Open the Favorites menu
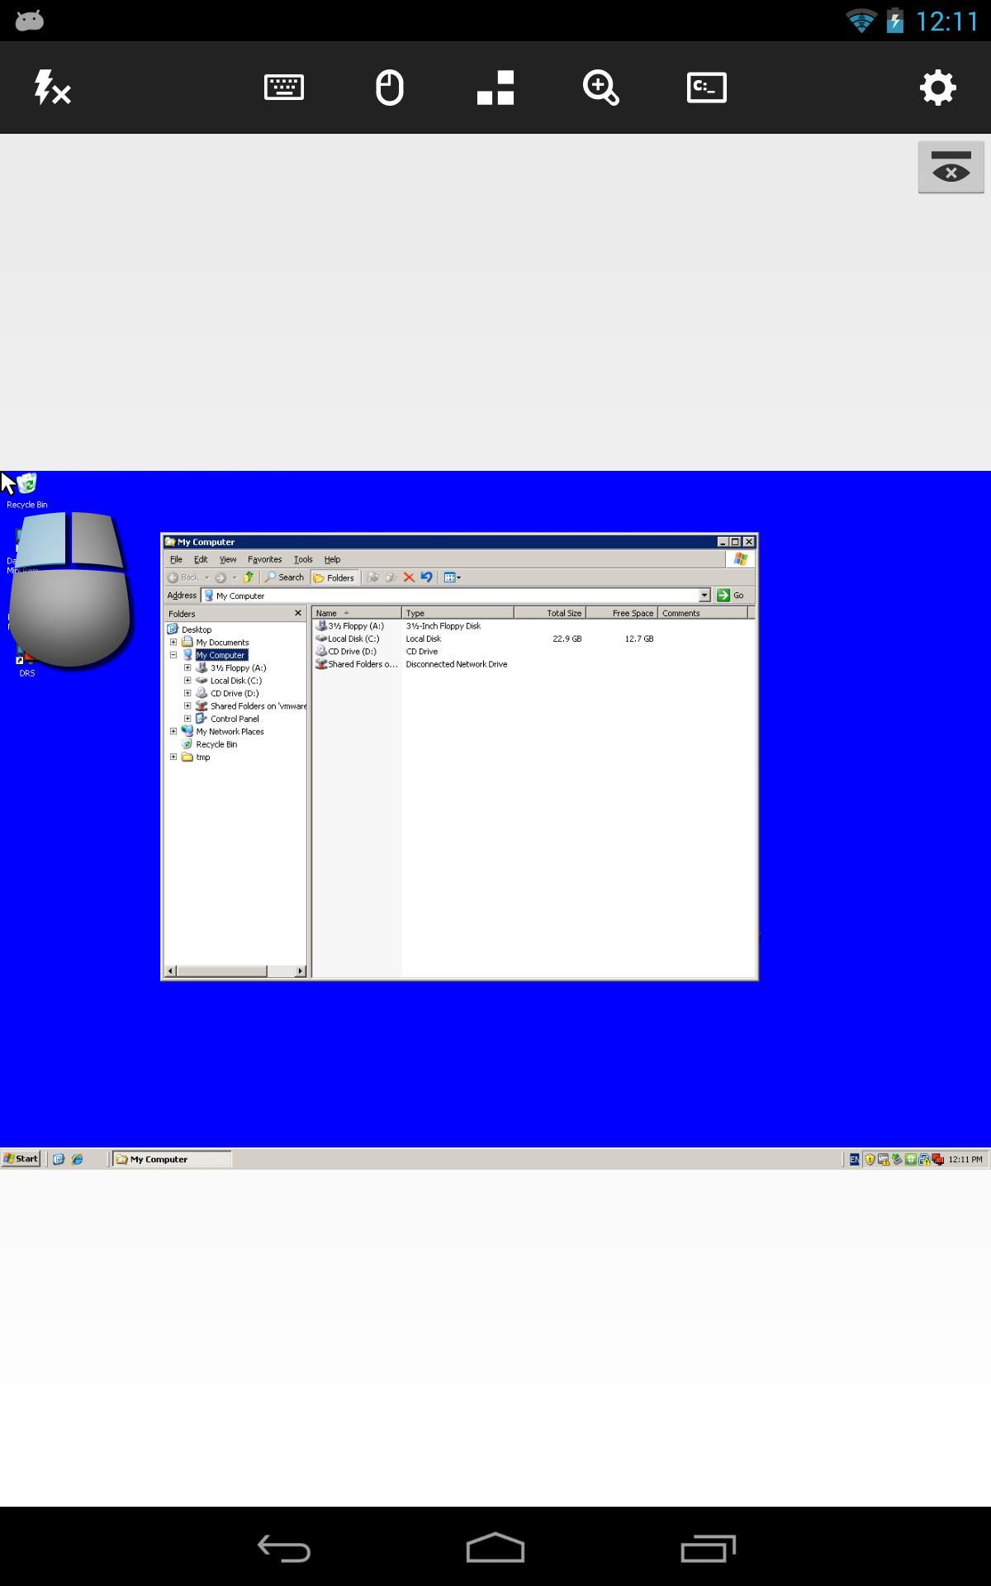Screen dimensions: 991x1586 point(264,559)
